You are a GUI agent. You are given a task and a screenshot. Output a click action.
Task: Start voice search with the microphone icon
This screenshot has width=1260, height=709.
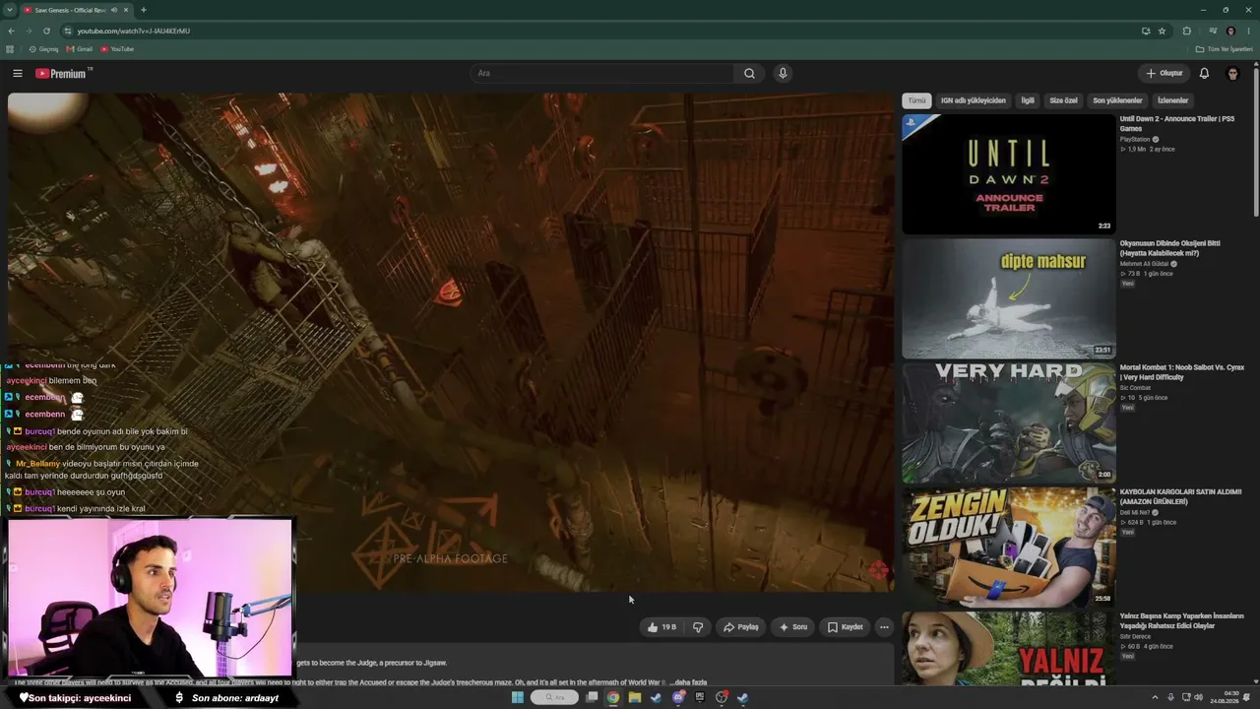click(x=783, y=74)
